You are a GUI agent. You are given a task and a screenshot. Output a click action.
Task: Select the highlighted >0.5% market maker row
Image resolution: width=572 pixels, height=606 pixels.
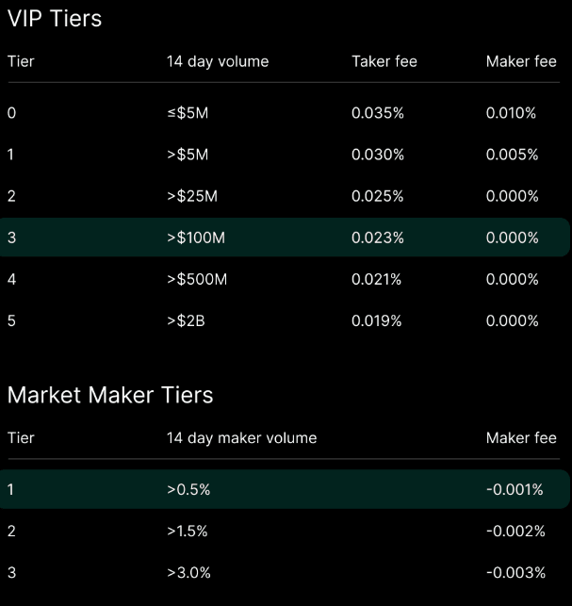(x=285, y=489)
